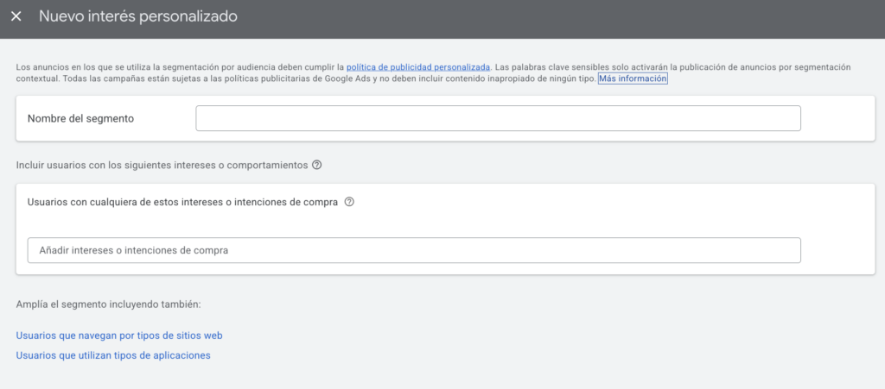Click the policy notice paragraph's first line

coord(173,66)
